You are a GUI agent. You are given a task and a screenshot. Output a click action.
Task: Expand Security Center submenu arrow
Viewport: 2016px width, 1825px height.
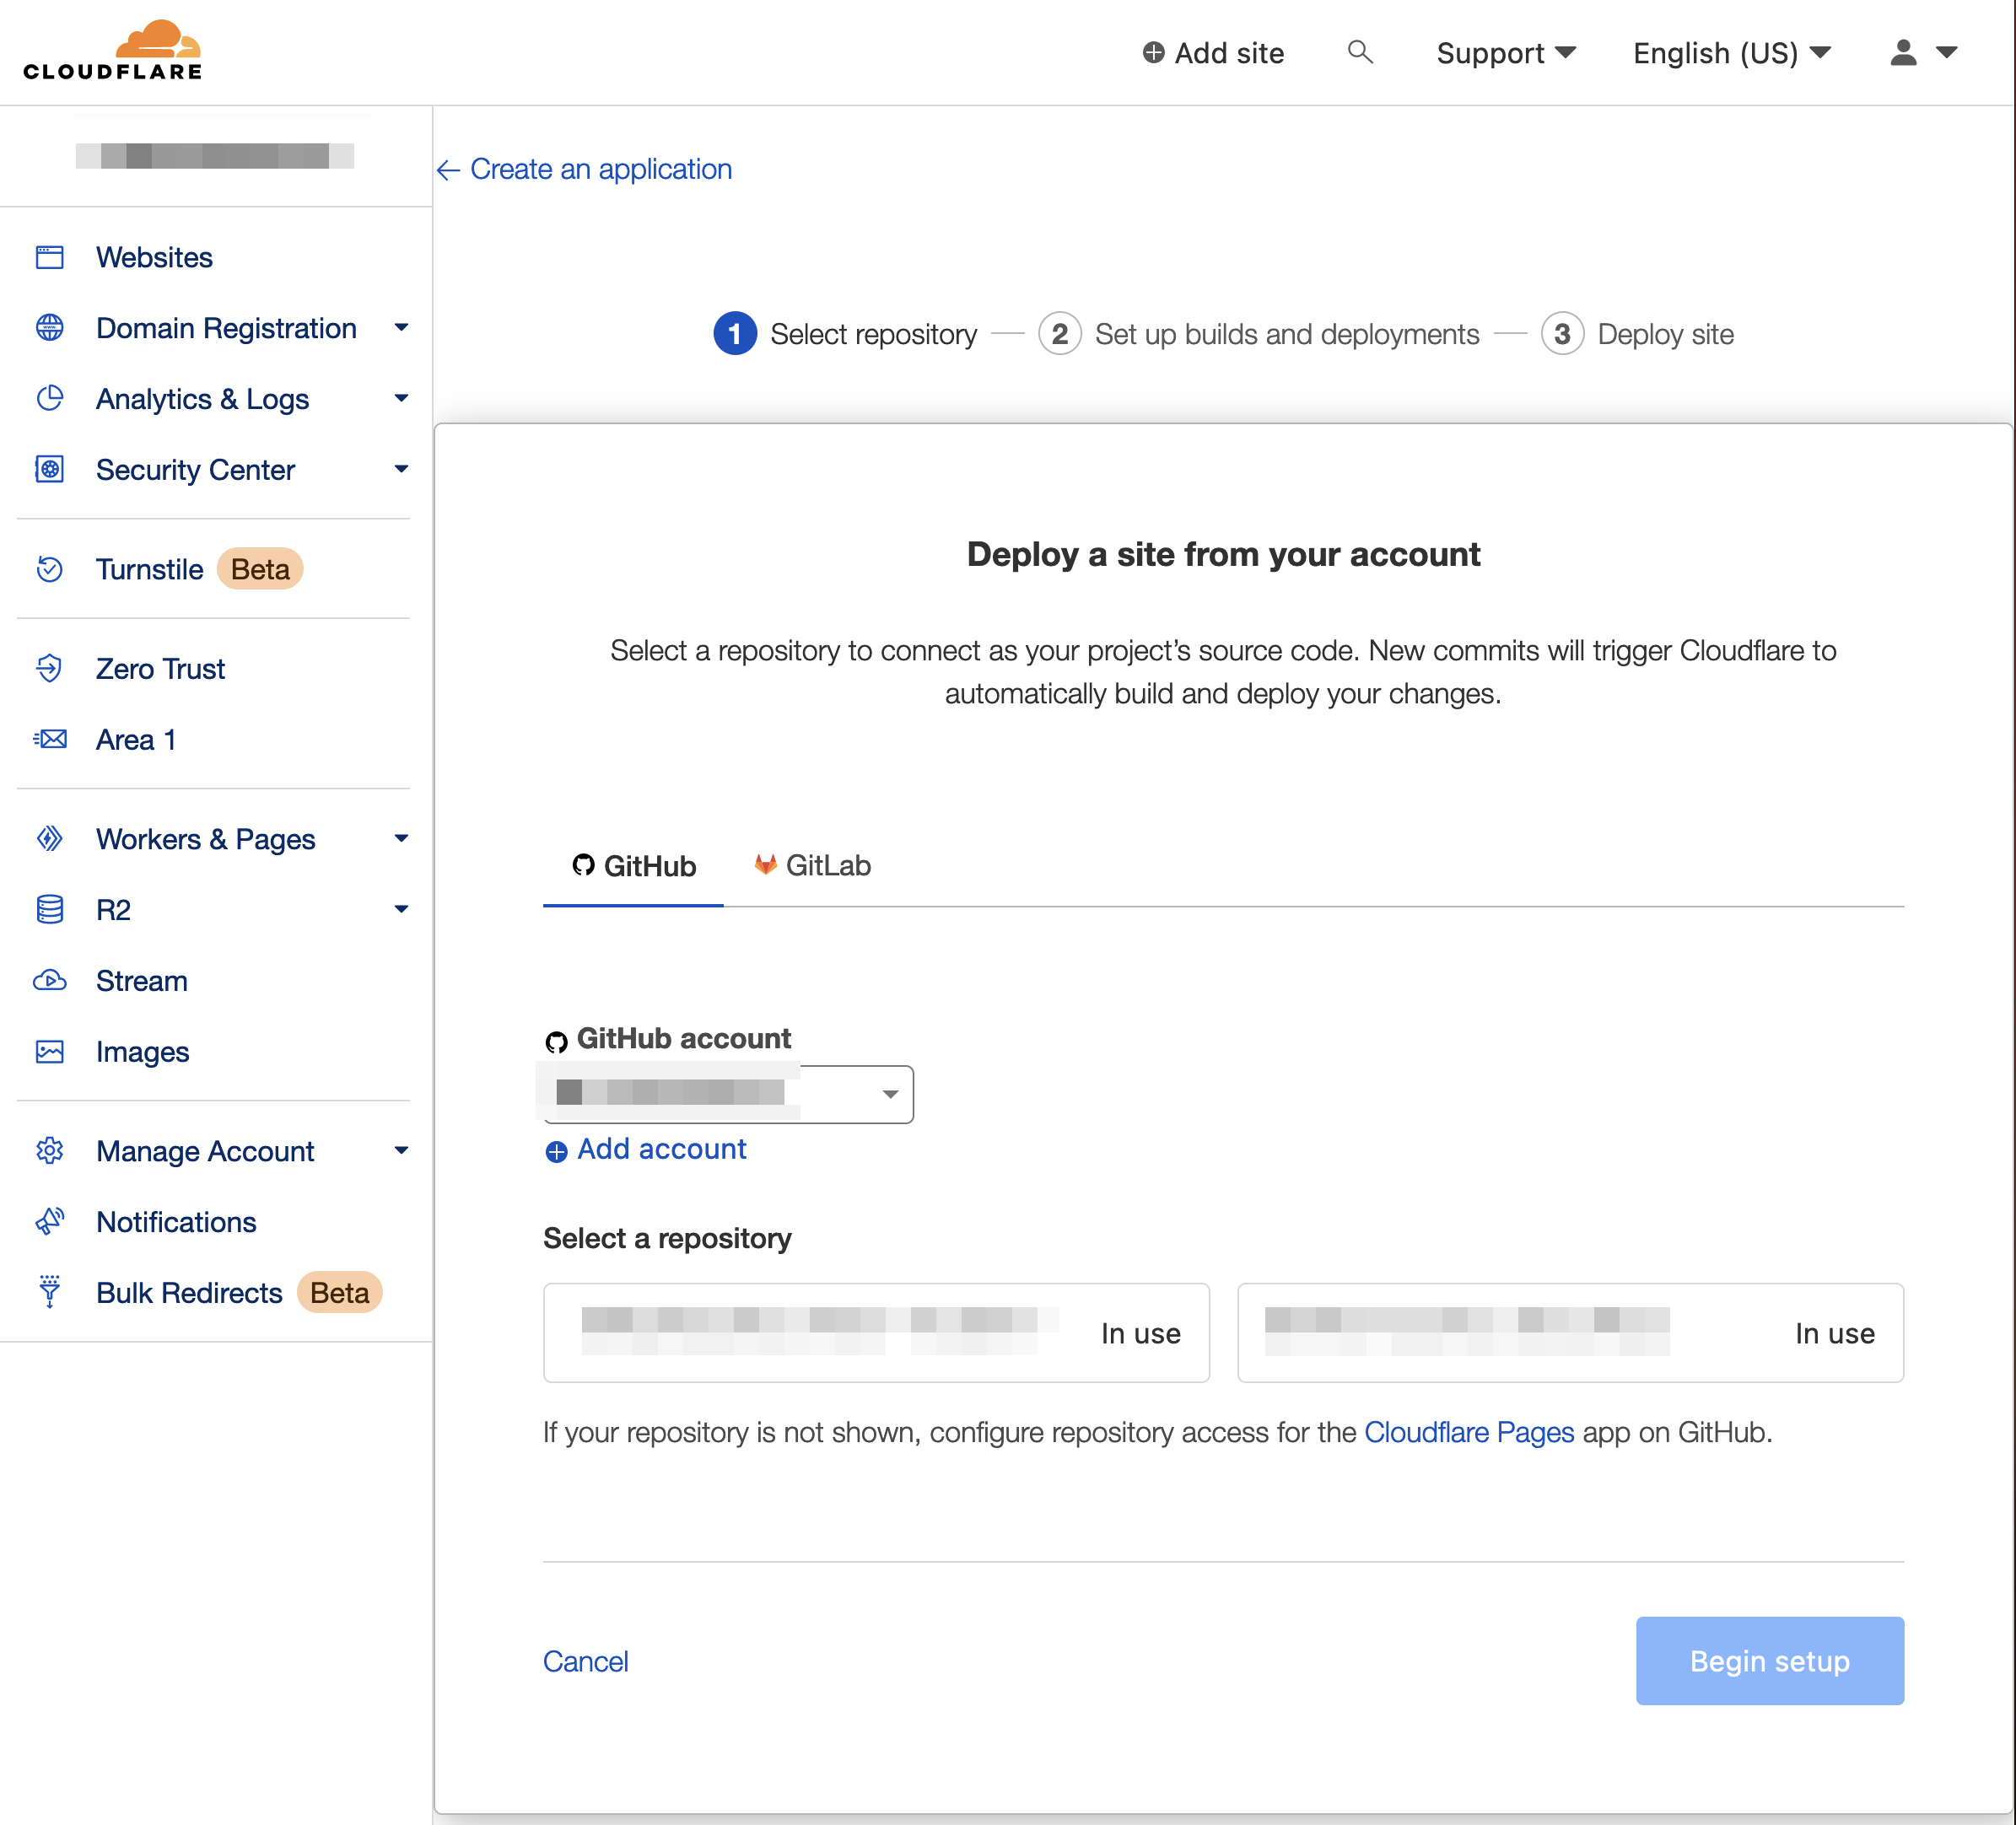[401, 469]
